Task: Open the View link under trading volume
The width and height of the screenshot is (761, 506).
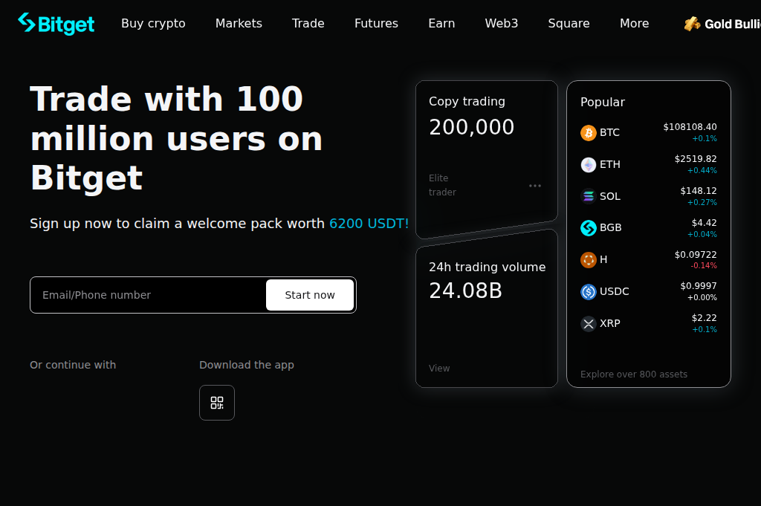Action: (439, 368)
